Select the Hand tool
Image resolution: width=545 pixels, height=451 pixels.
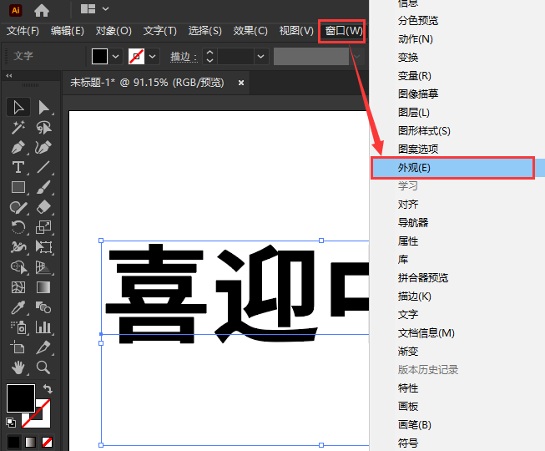[x=18, y=367]
